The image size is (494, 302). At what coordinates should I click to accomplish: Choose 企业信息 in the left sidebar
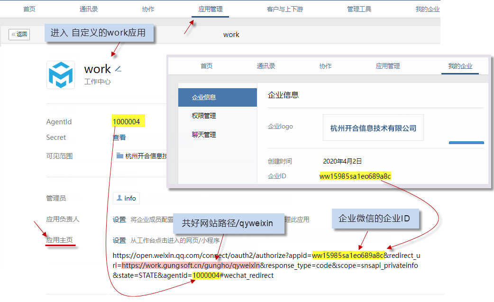click(204, 97)
